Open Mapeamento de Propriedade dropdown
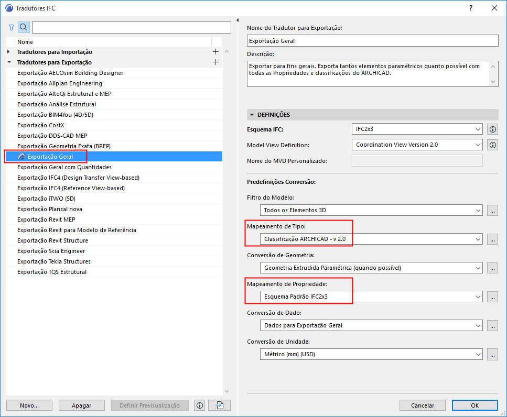 pos(371,297)
